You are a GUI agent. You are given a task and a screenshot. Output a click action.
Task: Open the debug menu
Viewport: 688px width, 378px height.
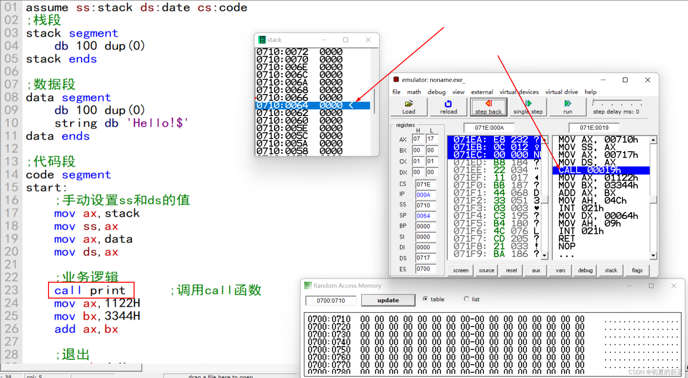436,92
